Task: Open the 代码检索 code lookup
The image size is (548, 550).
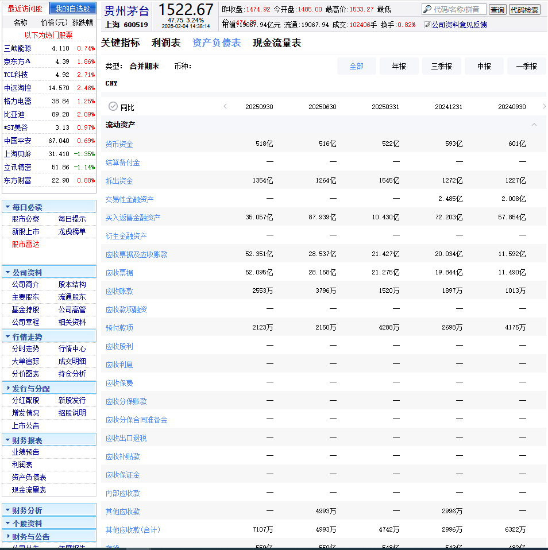Action: (x=524, y=10)
